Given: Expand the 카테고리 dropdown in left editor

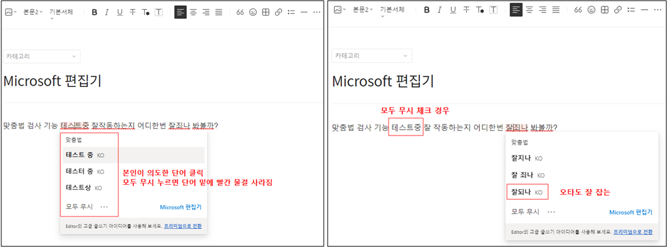Looking at the screenshot, I should pyautogui.click(x=42, y=56).
